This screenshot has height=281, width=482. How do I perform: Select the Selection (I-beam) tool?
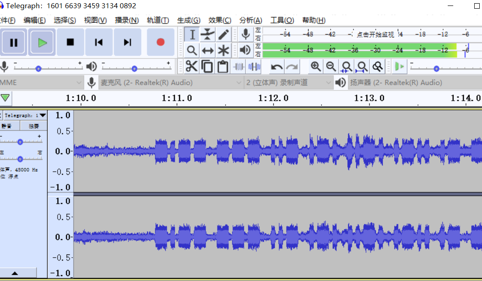(x=192, y=34)
